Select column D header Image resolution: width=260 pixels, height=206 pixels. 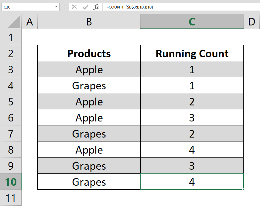point(251,22)
